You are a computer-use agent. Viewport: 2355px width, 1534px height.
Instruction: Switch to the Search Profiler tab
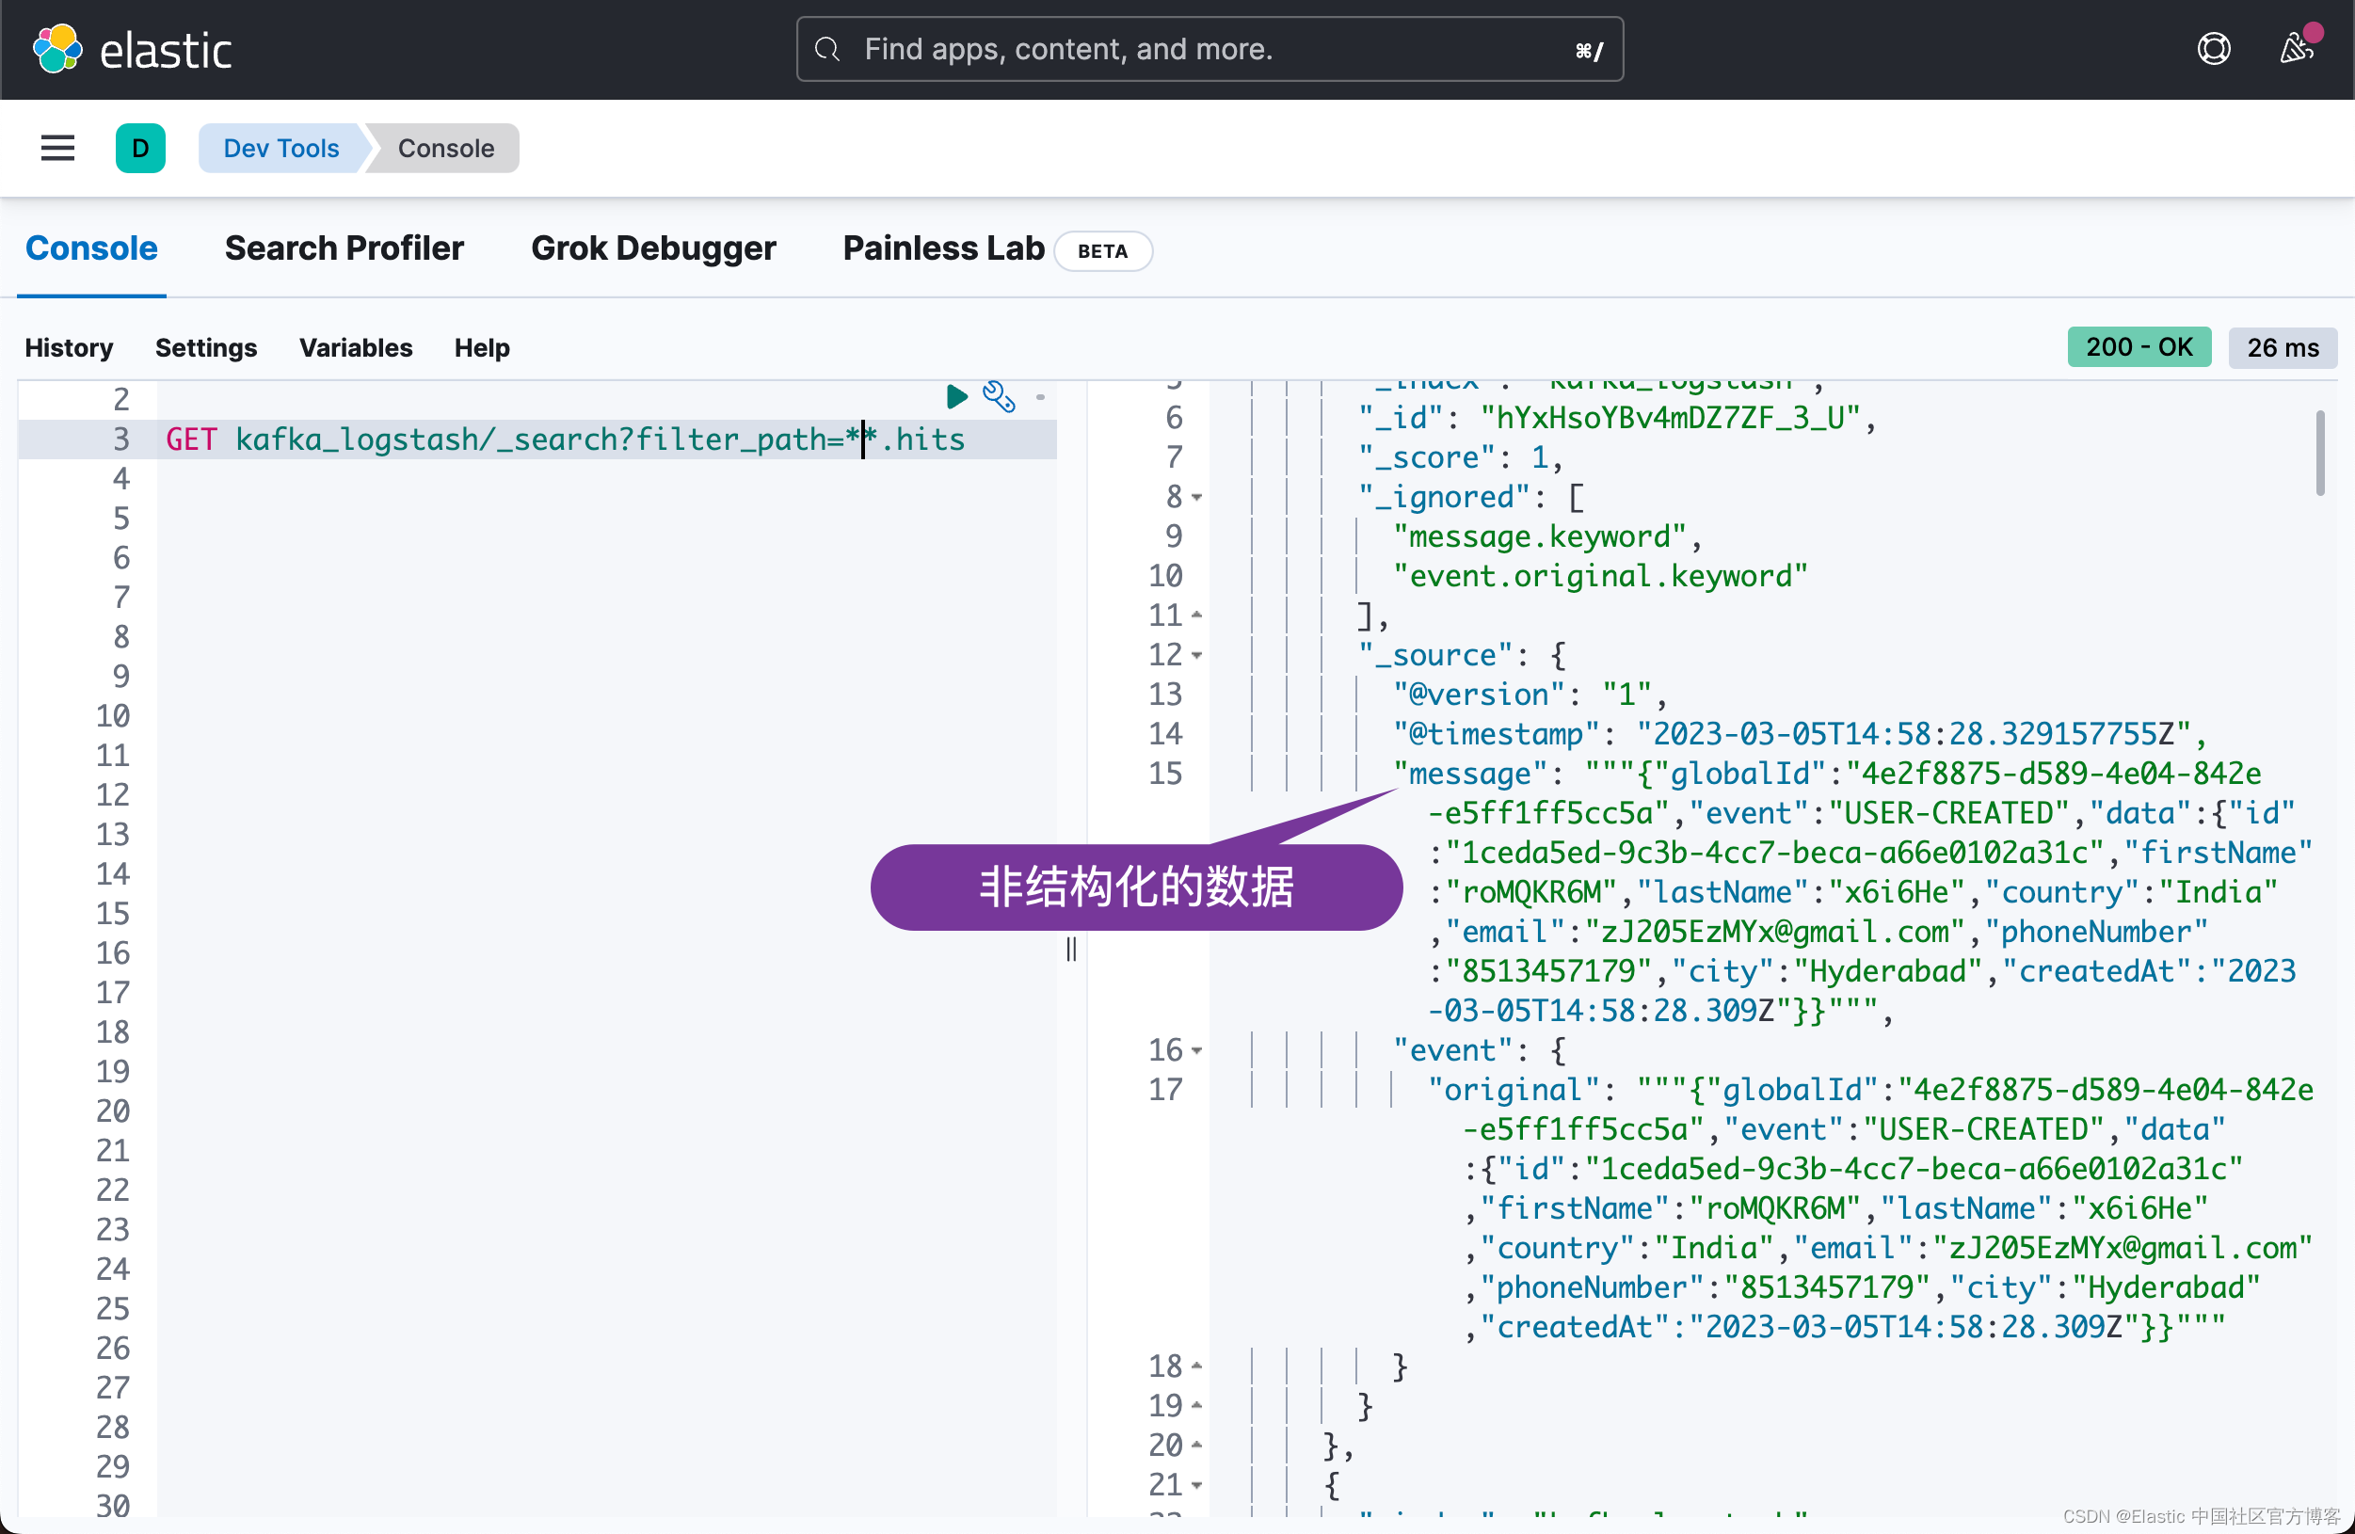tap(344, 248)
